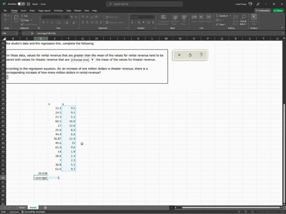Apply Accounting dollar format
Image resolution: width=286 pixels, height=214 pixels.
click(x=132, y=23)
